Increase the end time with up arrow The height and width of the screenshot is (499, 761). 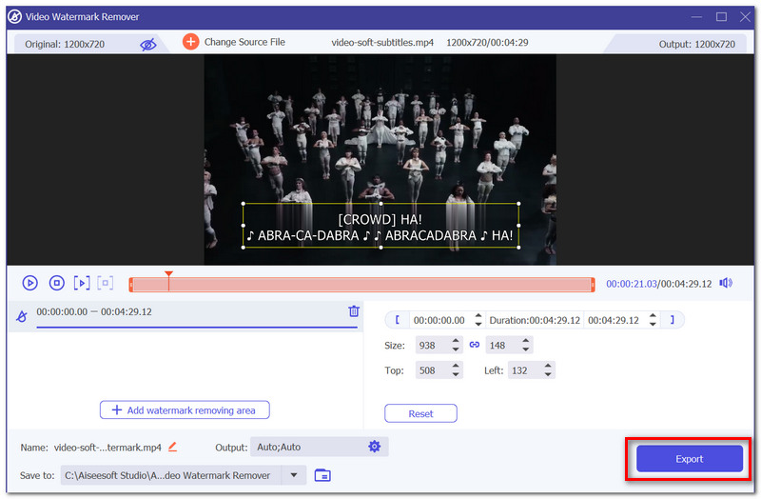(653, 316)
